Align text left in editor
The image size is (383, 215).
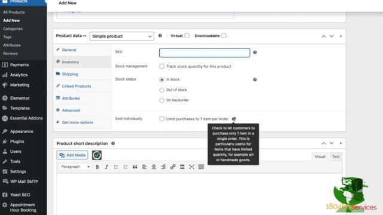pos(144,167)
